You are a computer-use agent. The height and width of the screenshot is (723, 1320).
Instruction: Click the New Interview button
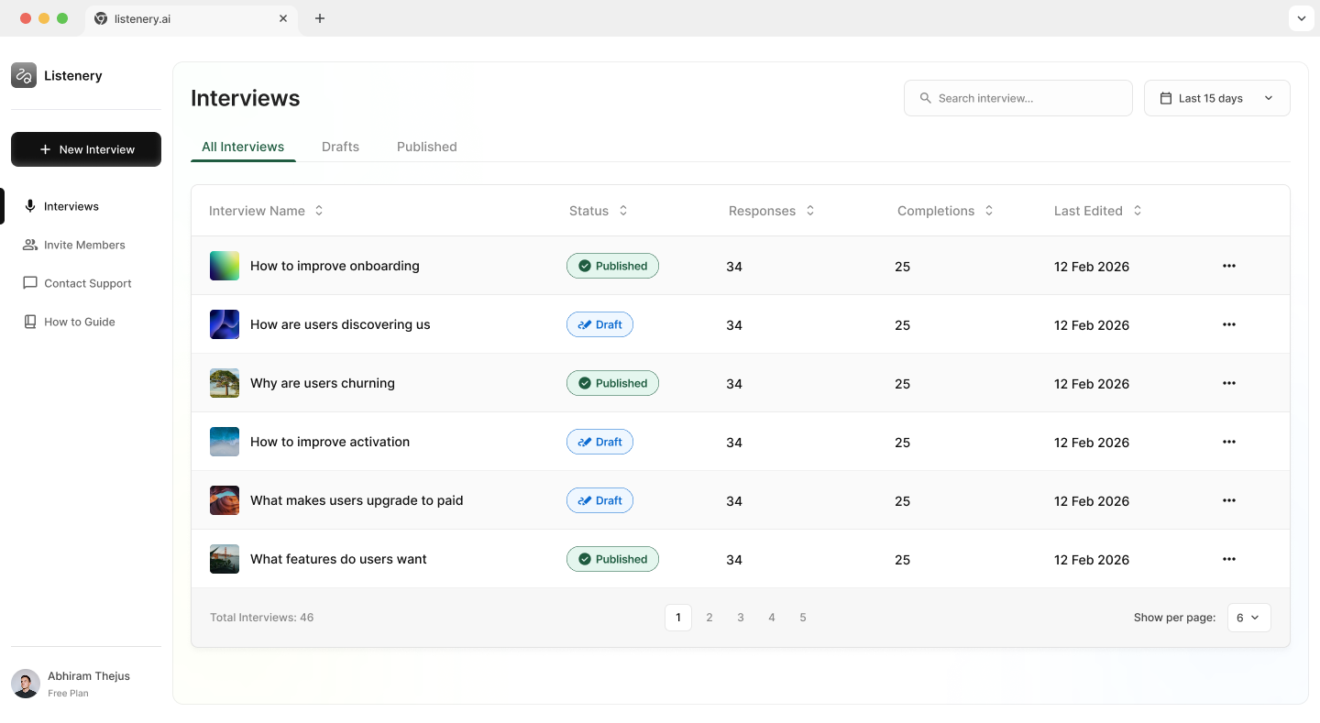point(85,149)
